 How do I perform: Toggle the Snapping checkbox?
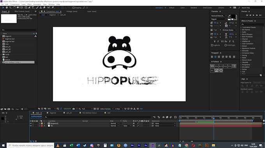pos(73,8)
